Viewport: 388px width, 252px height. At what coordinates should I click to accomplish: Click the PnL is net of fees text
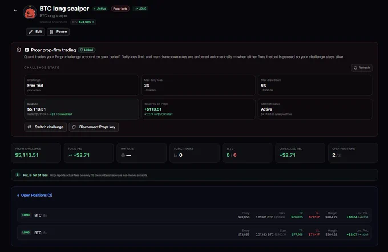pyautogui.click(x=35, y=175)
